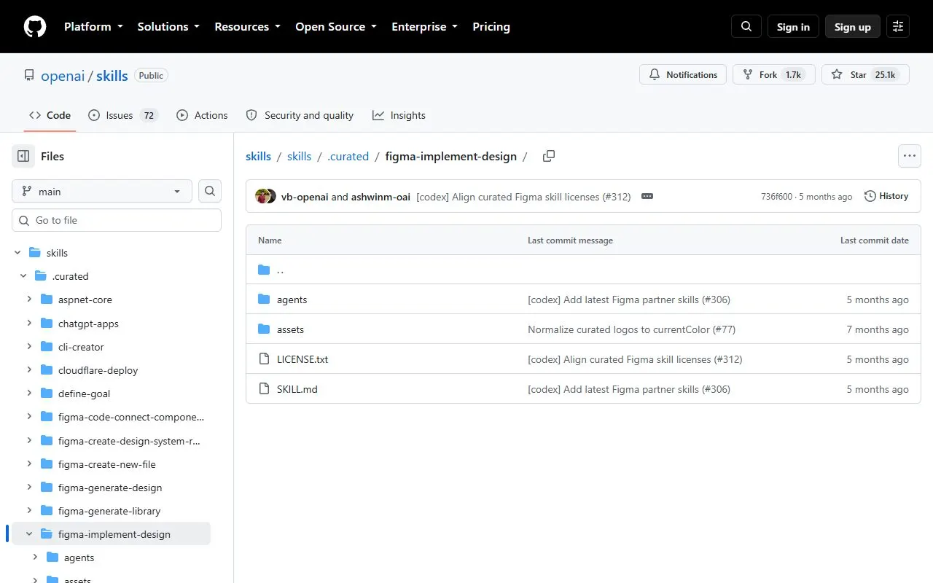Click the repository icon next to openai

[29, 75]
